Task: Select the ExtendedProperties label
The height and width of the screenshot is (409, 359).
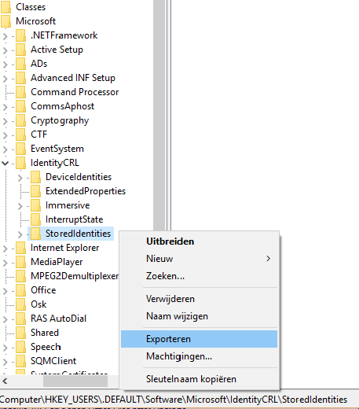Action: pyautogui.click(x=86, y=191)
